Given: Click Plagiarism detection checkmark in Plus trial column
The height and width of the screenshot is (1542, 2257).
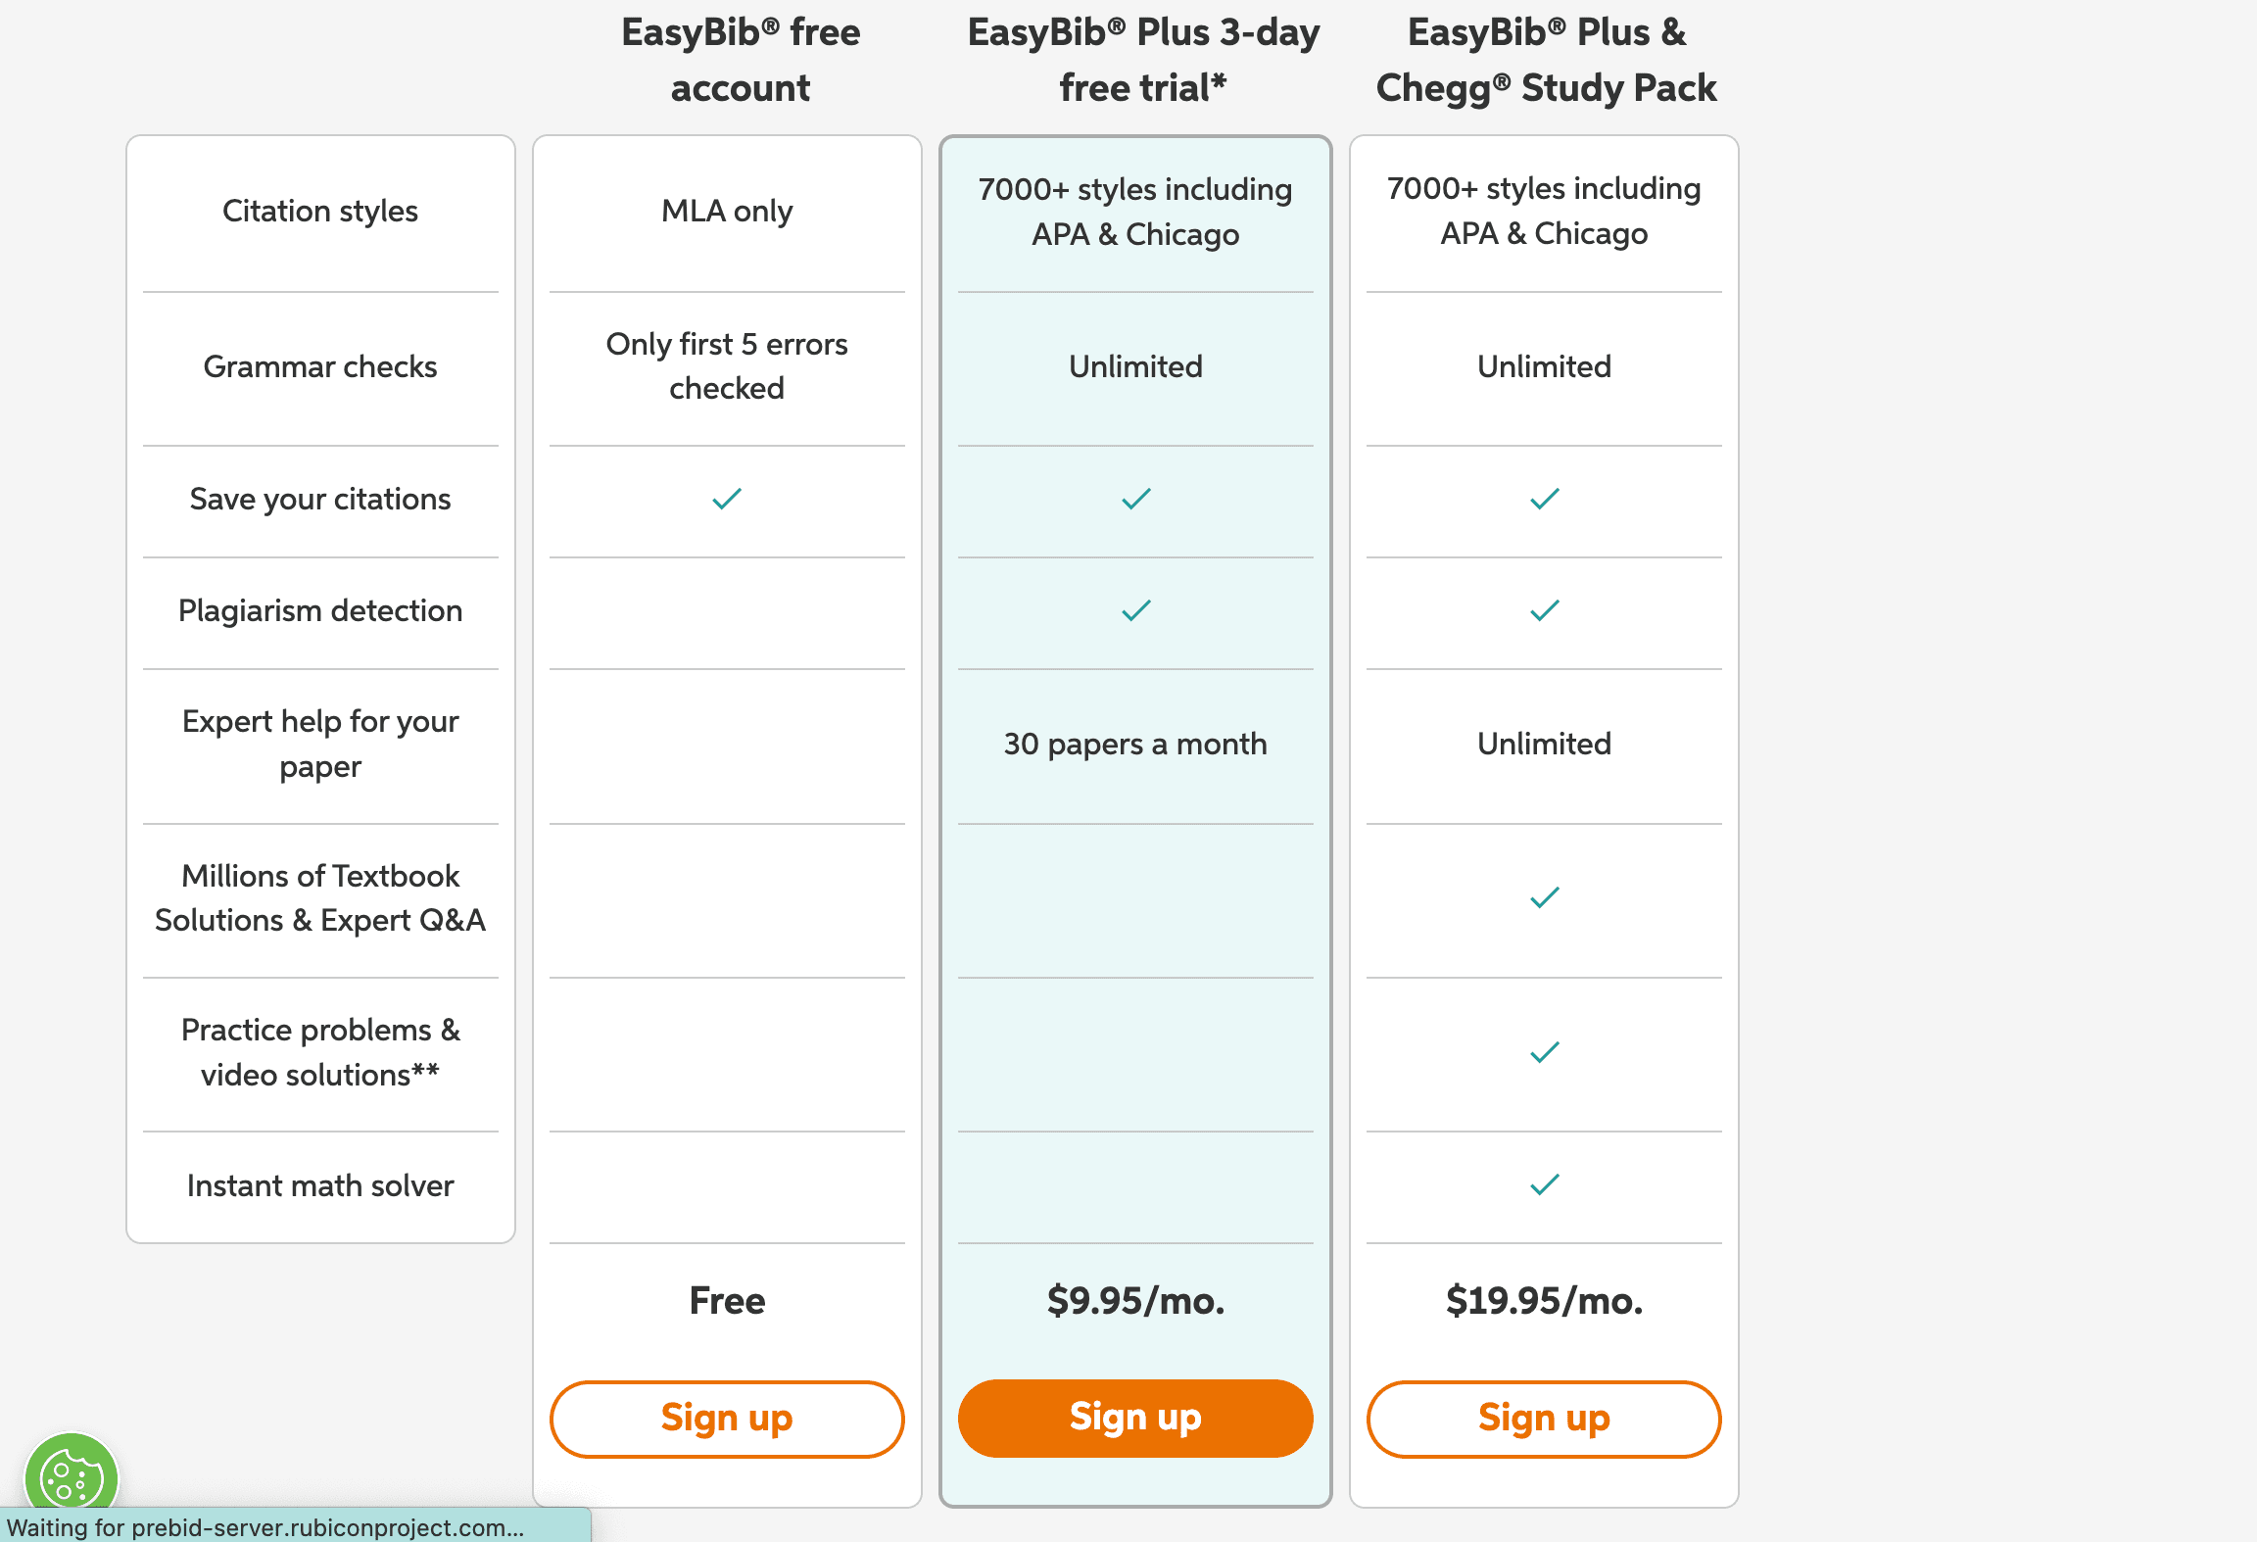Looking at the screenshot, I should [1136, 611].
